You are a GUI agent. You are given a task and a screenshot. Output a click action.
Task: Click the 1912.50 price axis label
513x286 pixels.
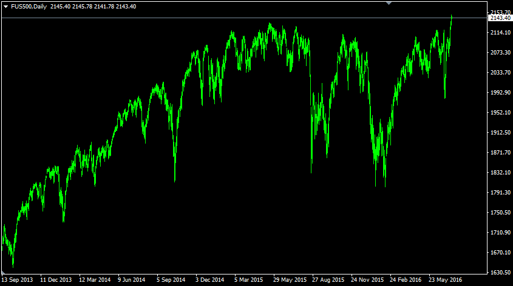(500, 133)
